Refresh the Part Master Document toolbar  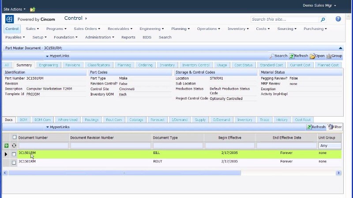coord(299,56)
